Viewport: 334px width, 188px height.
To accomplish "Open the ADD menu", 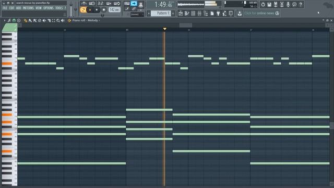I will (x=19, y=8).
